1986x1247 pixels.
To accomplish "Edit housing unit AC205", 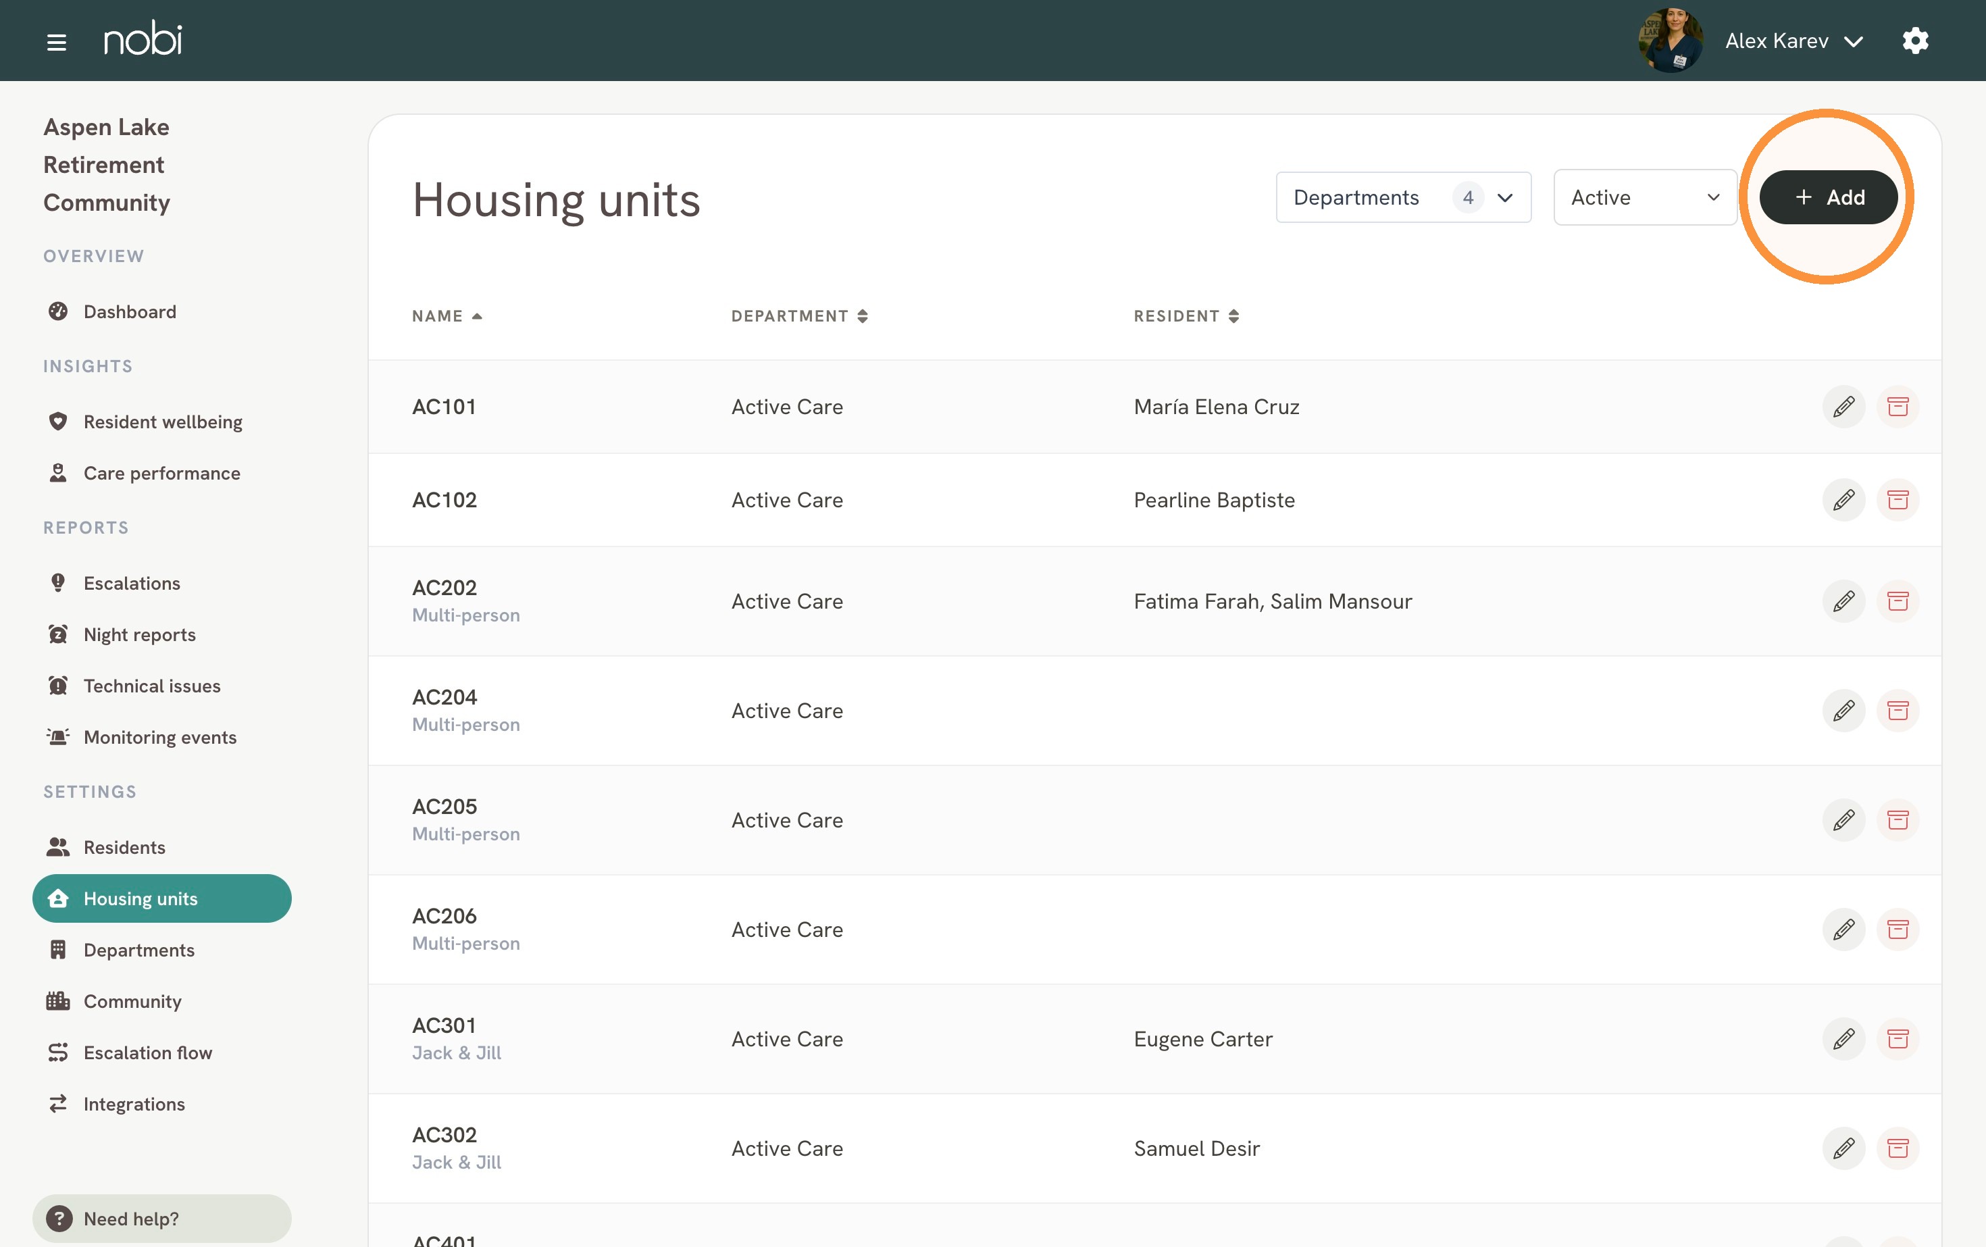I will (1843, 820).
